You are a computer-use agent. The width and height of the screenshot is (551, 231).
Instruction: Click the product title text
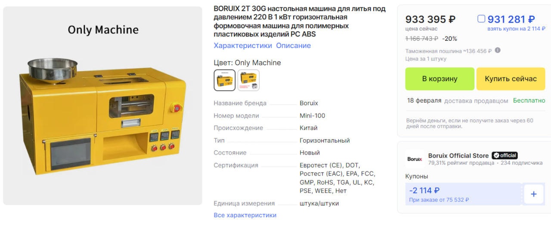pyautogui.click(x=300, y=21)
